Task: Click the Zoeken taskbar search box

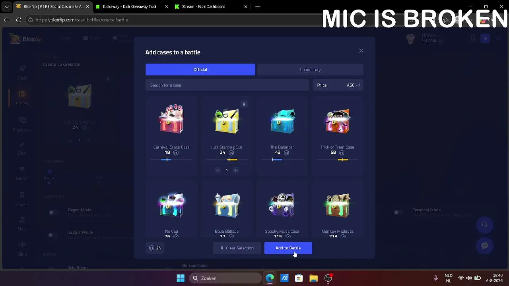Action: click(x=225, y=278)
